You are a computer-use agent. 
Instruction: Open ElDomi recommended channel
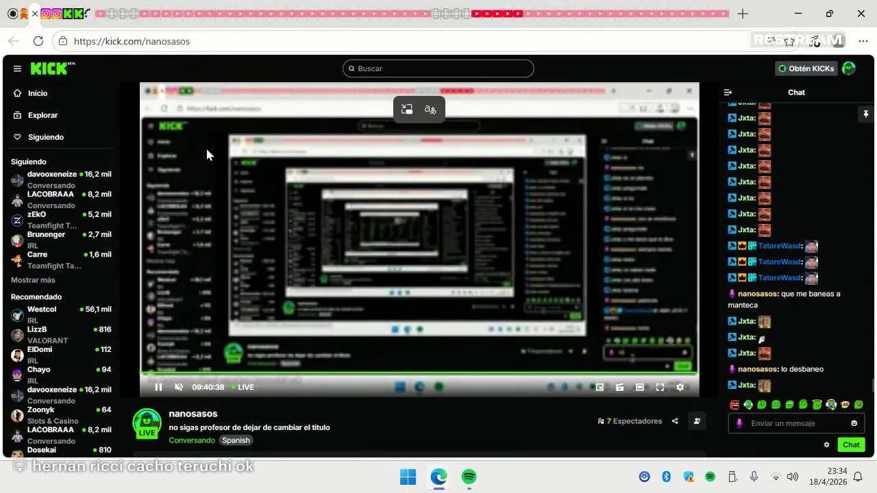61,355
